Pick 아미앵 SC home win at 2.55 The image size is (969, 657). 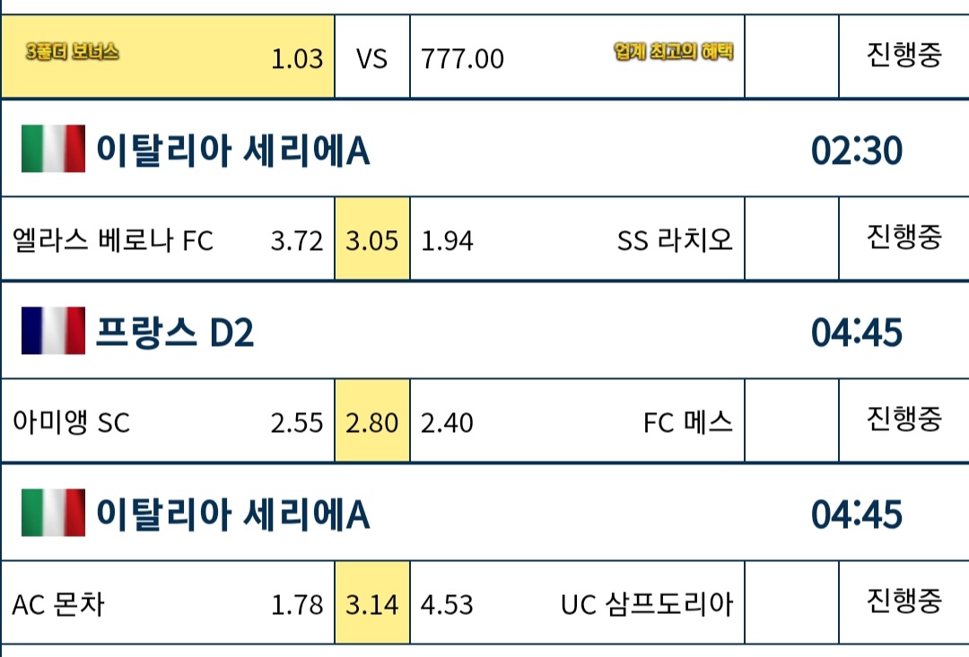(x=168, y=421)
